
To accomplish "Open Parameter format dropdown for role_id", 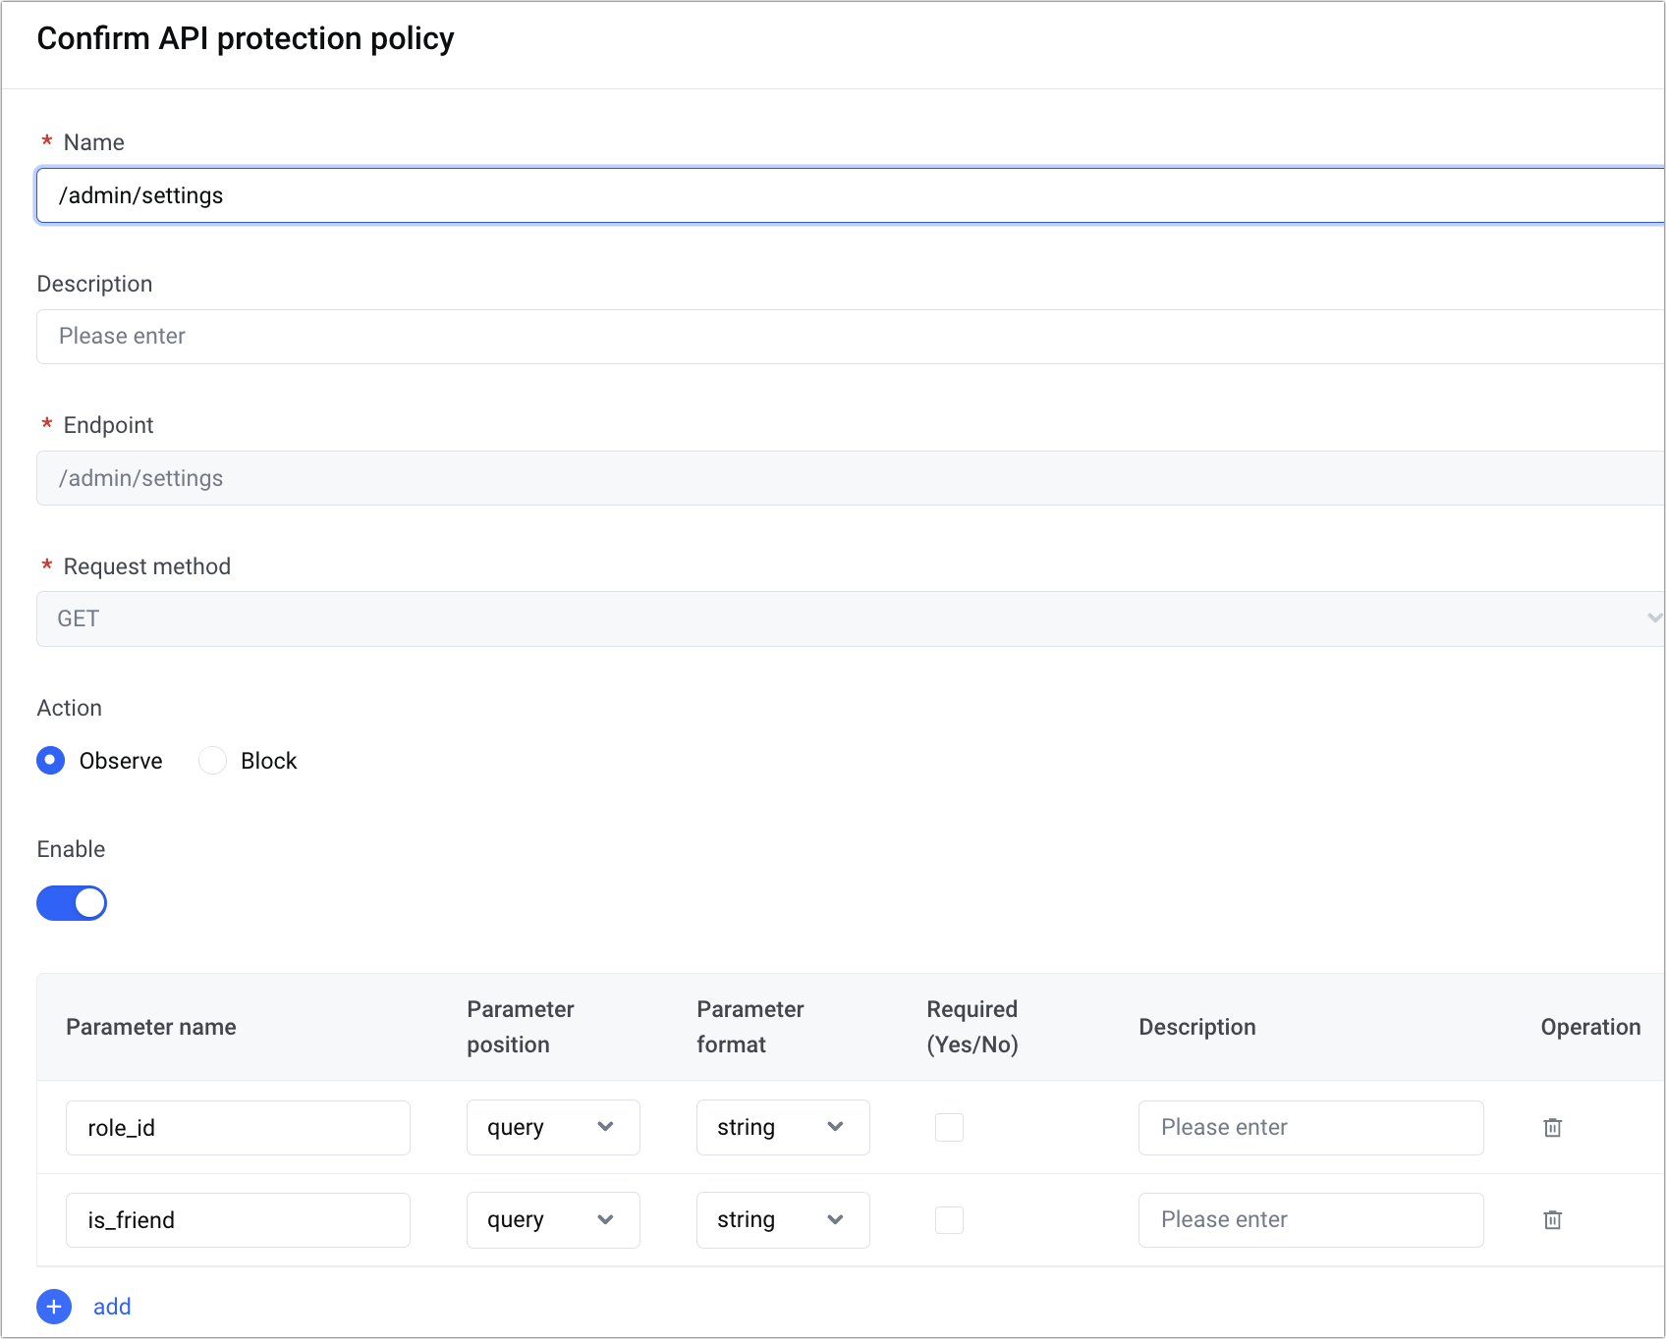I will pos(783,1127).
